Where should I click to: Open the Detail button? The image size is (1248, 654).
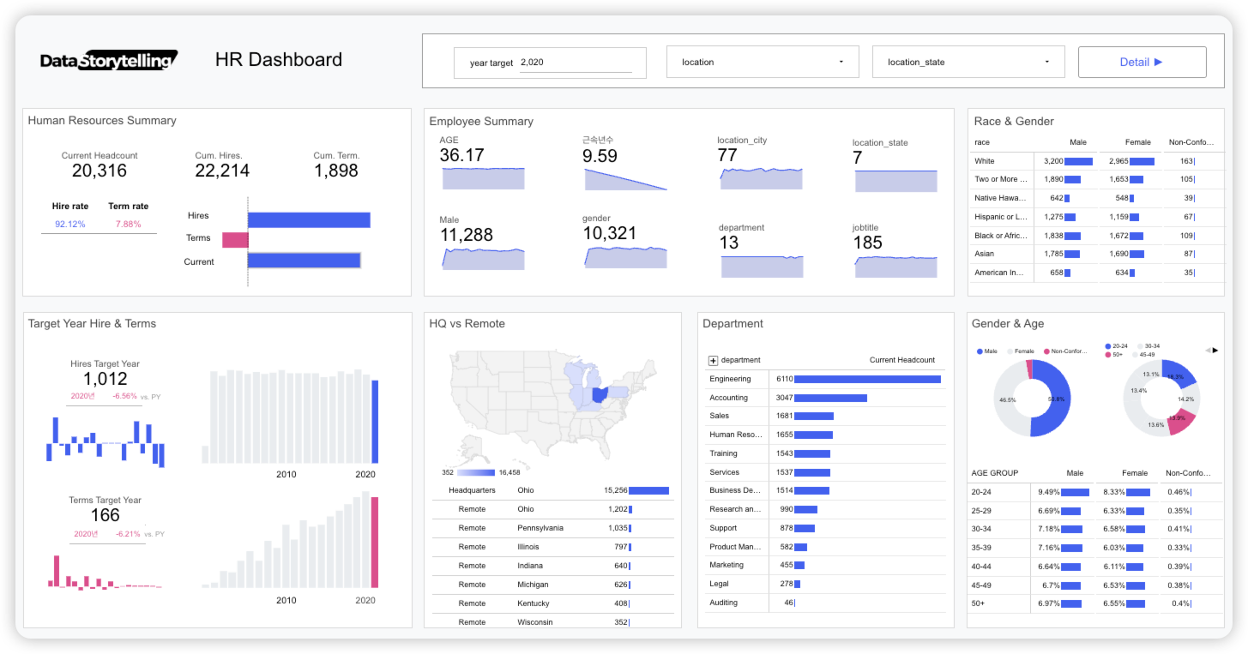(1142, 62)
